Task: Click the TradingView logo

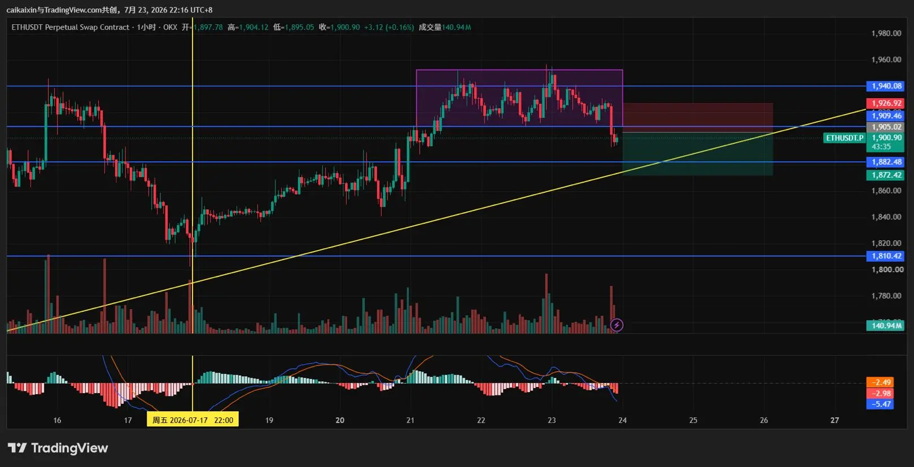Action: pyautogui.click(x=58, y=448)
